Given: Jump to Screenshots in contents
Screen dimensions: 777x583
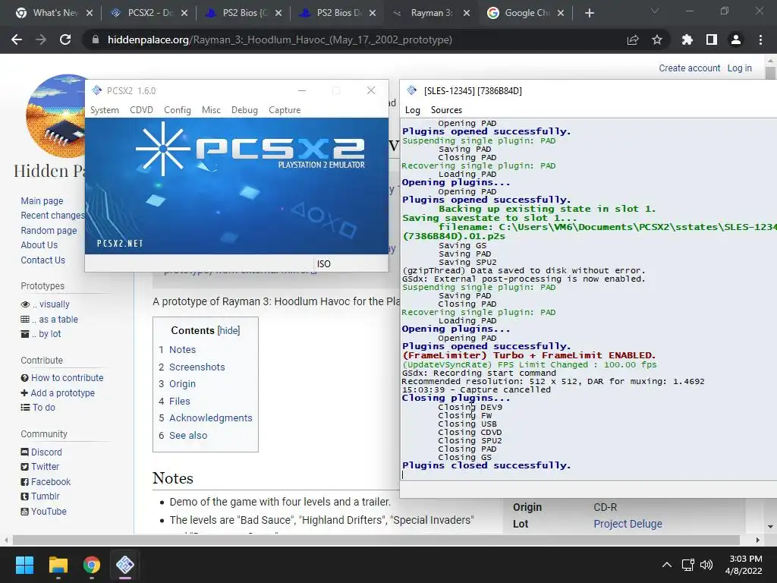Looking at the screenshot, I should point(197,367).
